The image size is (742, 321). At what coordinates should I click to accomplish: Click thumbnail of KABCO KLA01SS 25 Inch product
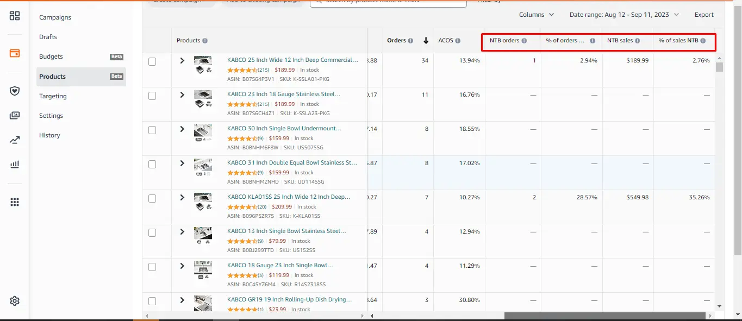pyautogui.click(x=203, y=202)
